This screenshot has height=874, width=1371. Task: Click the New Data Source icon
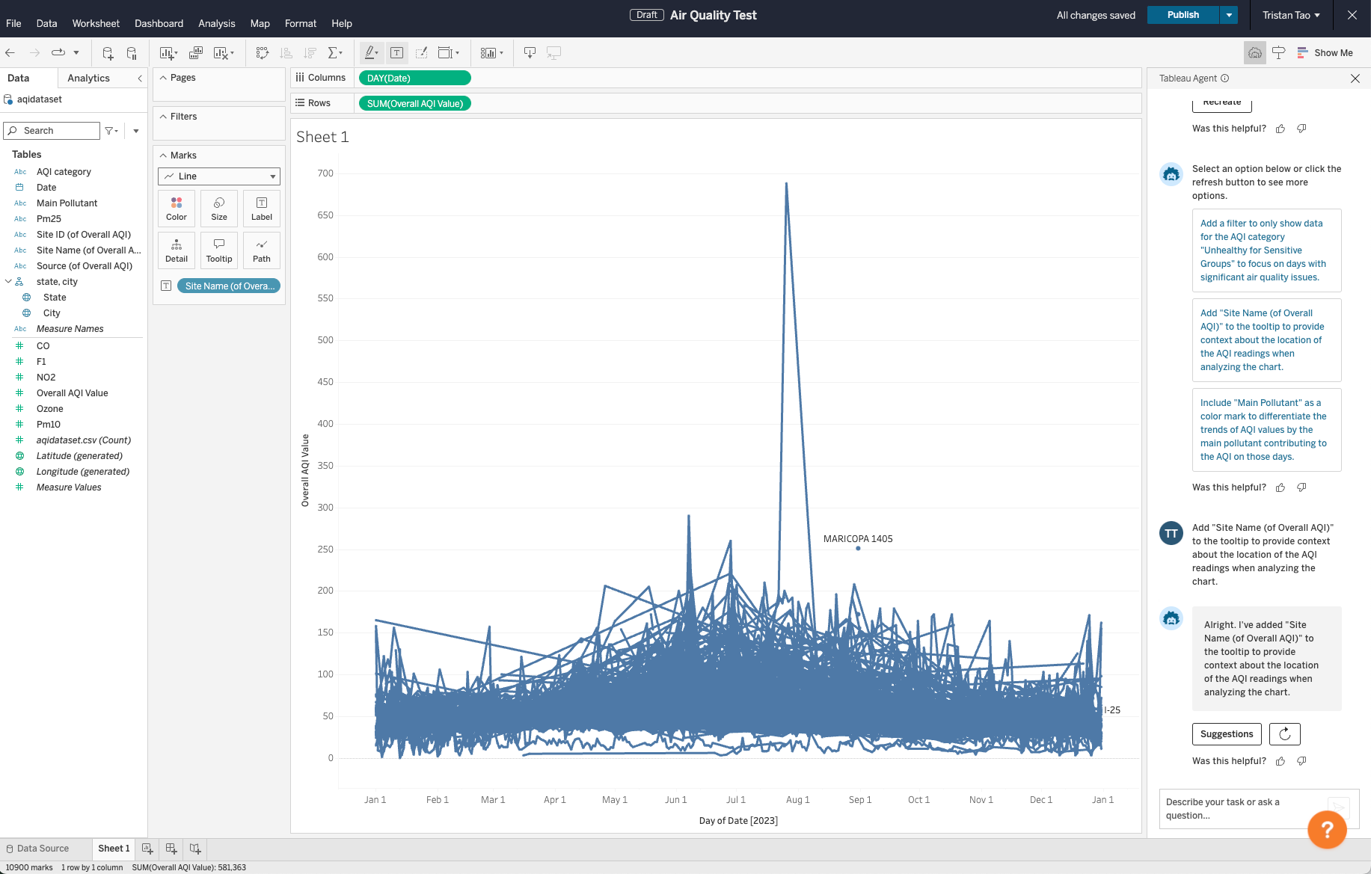point(108,52)
